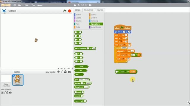The image size is (190, 106).
Task: Open the Edit menu
Action: (x=27, y=5)
